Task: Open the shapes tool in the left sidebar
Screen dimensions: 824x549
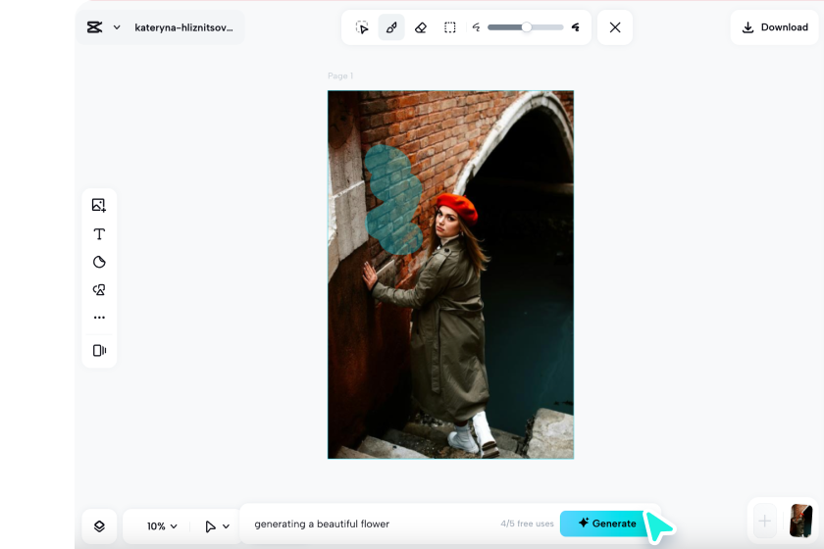Action: tap(99, 289)
